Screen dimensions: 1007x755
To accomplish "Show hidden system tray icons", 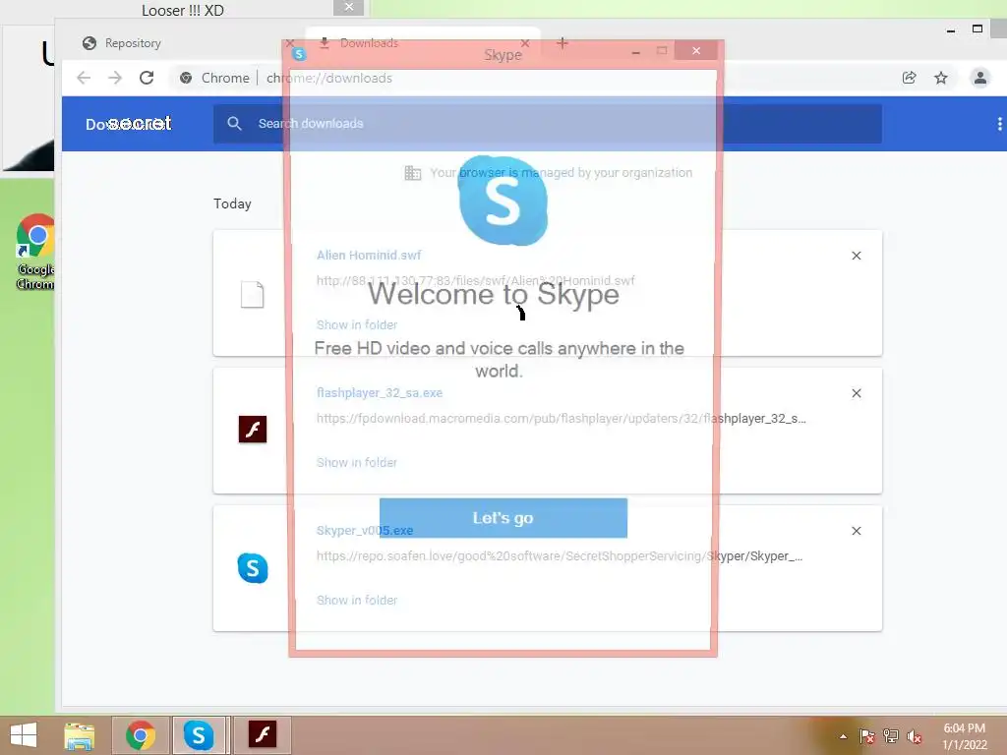I will pos(843,736).
